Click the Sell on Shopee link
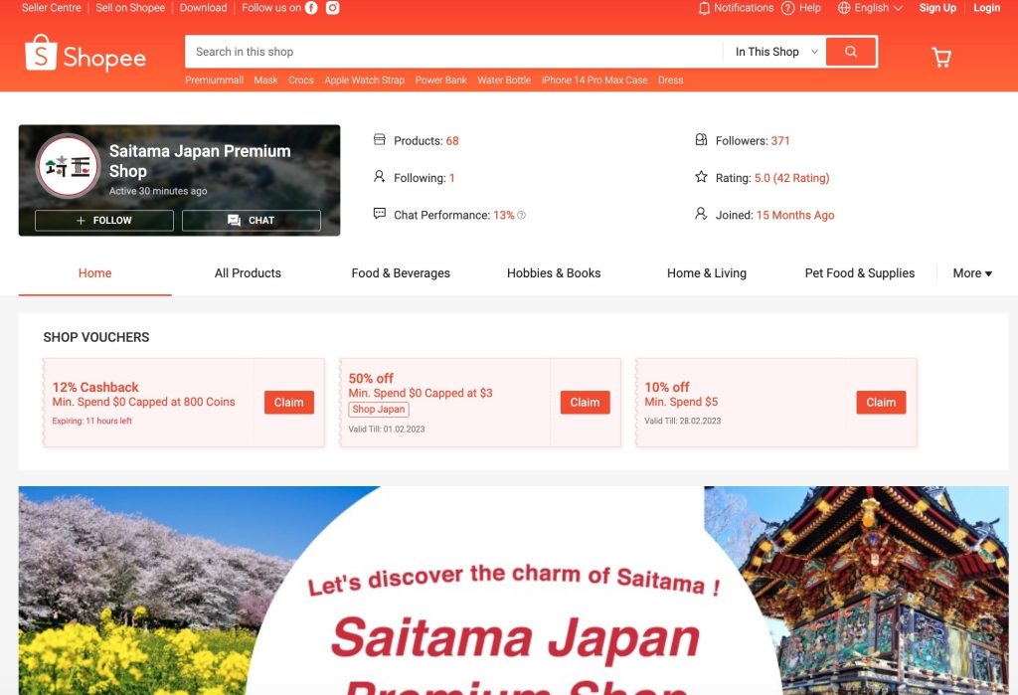 click(x=130, y=8)
